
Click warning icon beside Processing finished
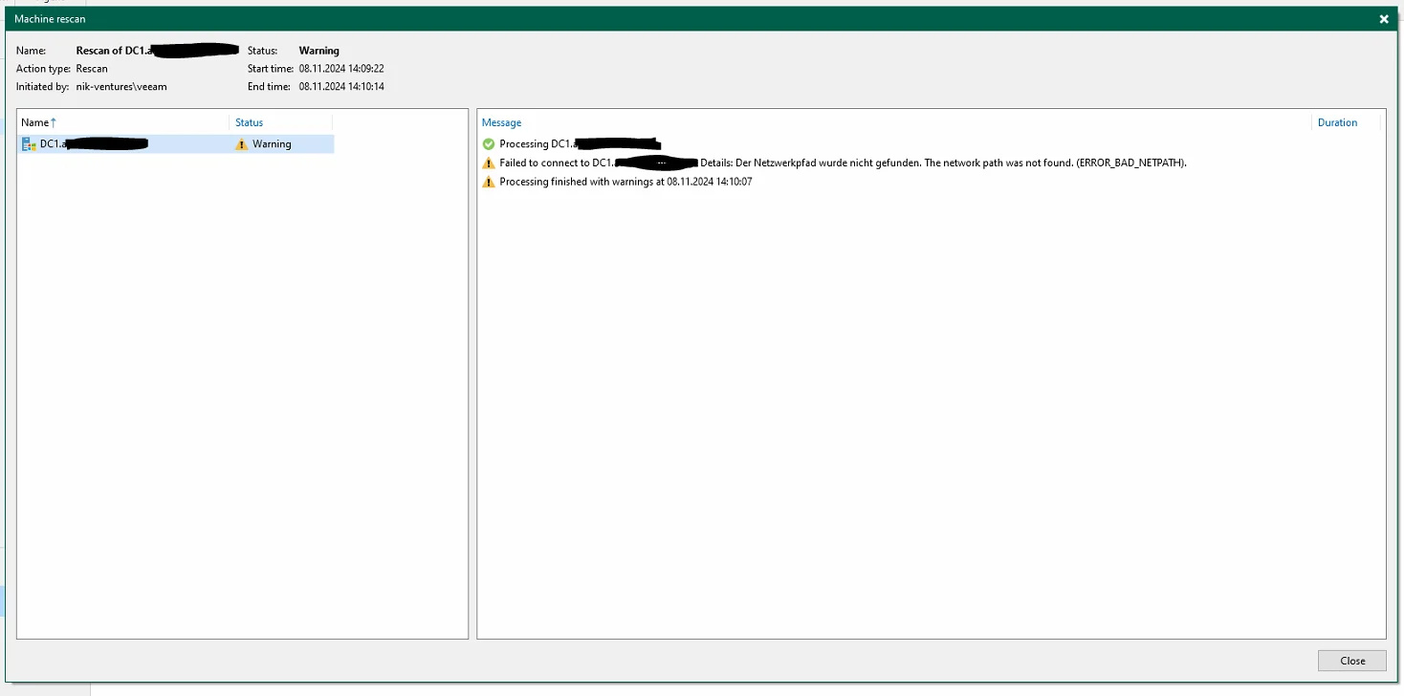pos(489,182)
